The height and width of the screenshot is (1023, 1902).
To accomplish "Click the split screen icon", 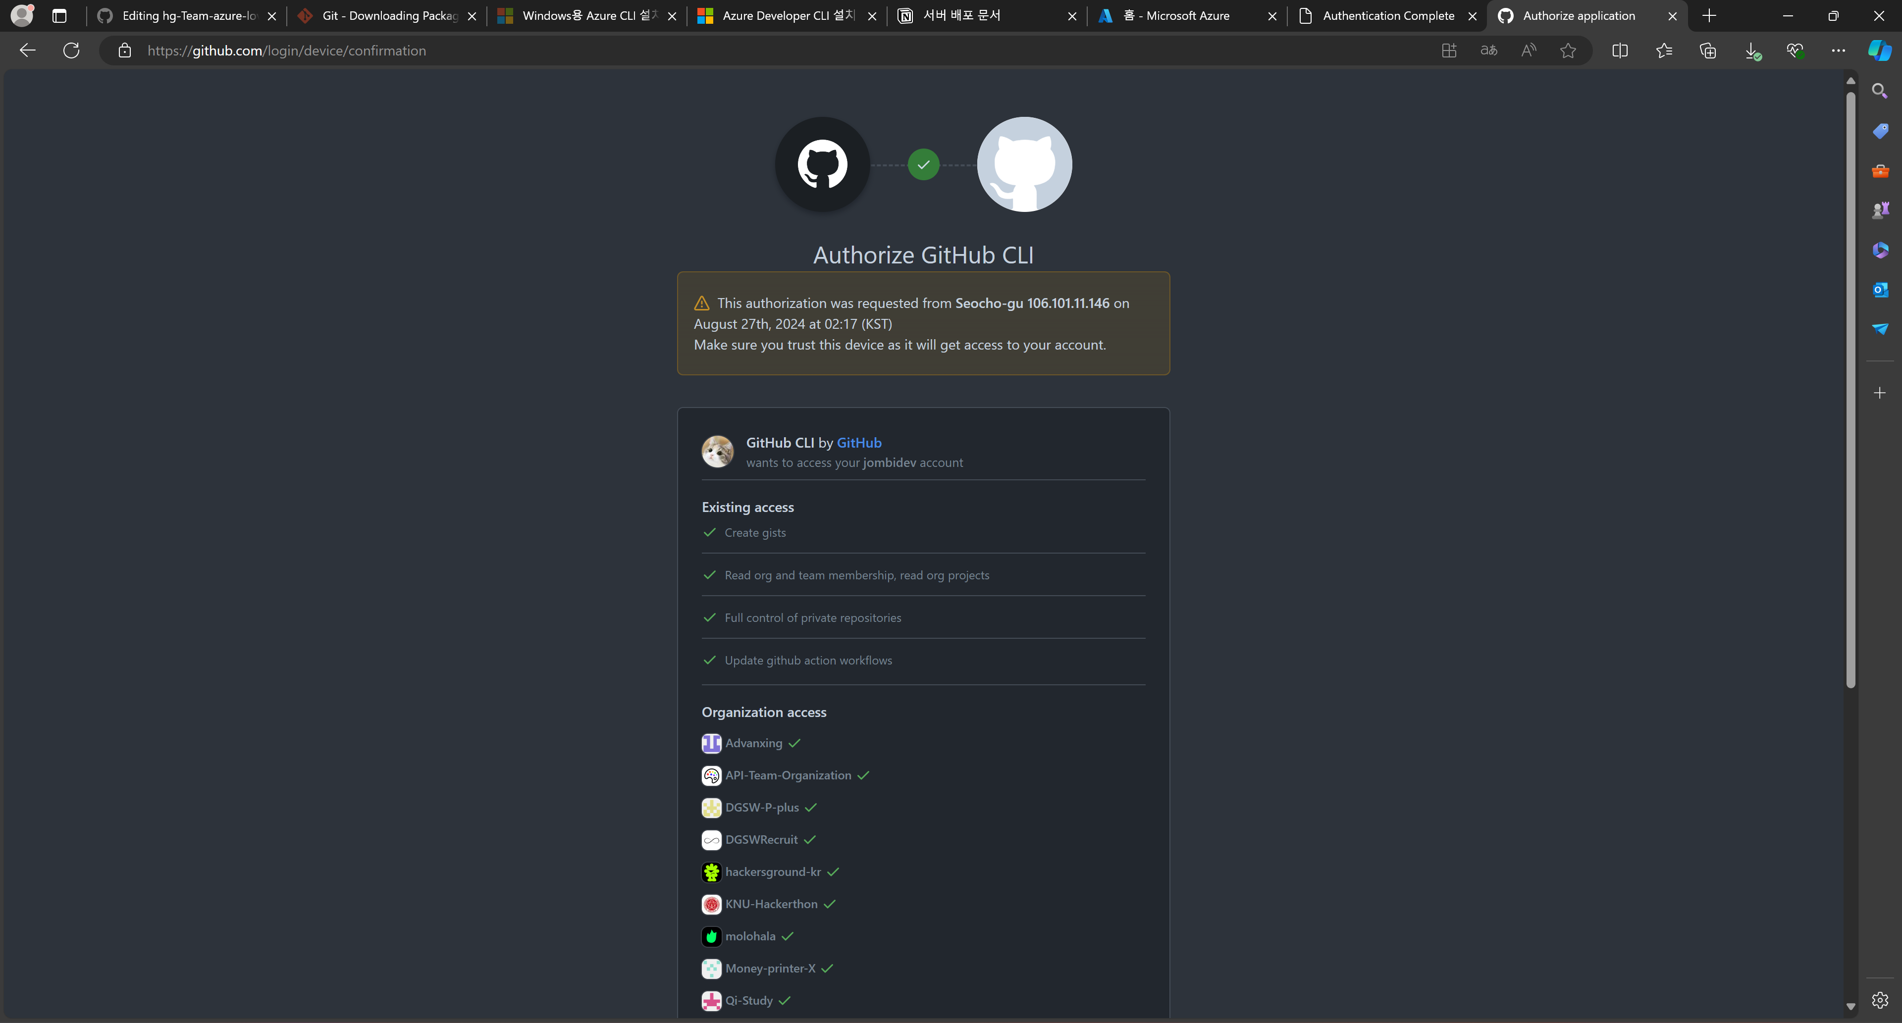I will pyautogui.click(x=1620, y=50).
